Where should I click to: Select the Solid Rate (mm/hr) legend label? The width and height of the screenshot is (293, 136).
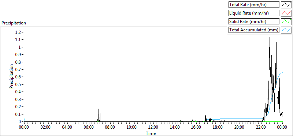[x=254, y=22]
